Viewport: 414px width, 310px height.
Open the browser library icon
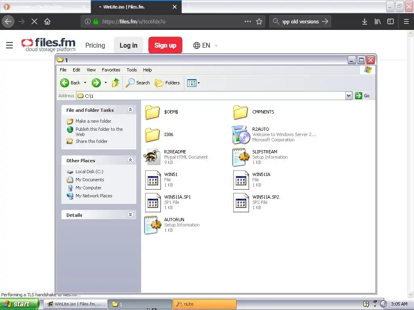pyautogui.click(x=378, y=22)
